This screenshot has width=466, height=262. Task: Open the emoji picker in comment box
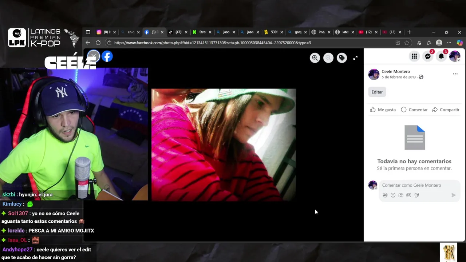point(393,195)
